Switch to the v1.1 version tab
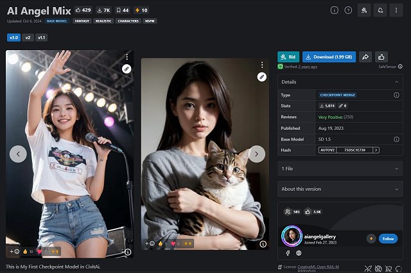411x273 pixels. [42, 38]
